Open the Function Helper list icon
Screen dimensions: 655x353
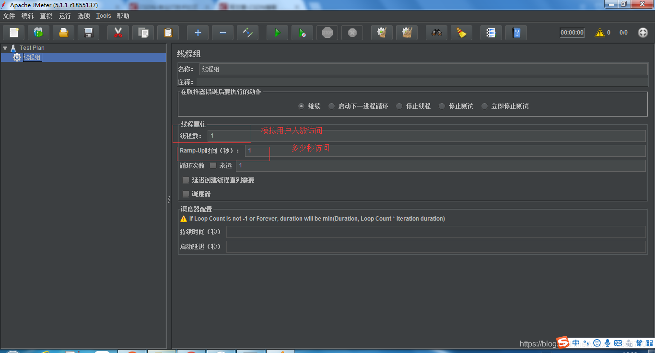(491, 33)
